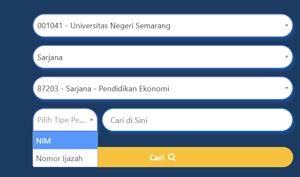Click the arrow of the Sarjana dropdown
The image size is (300, 177).
[286, 57]
